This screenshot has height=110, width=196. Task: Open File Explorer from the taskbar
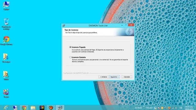point(33,108)
